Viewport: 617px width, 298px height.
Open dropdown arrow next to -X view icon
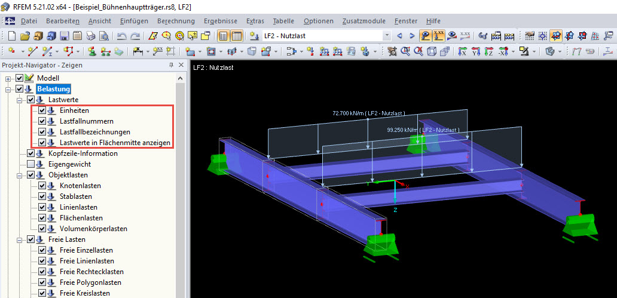(512, 51)
